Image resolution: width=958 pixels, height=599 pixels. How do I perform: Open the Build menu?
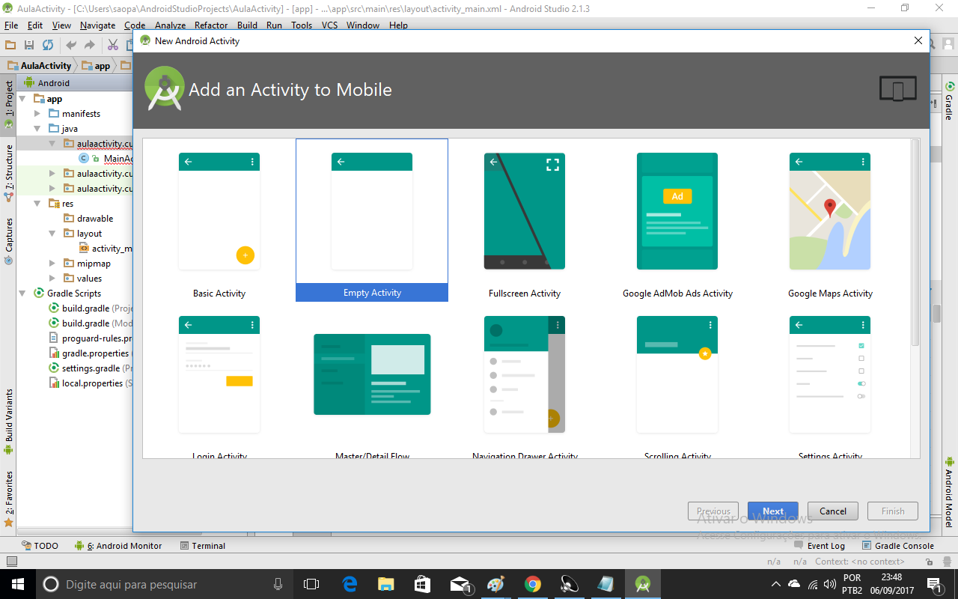pyautogui.click(x=247, y=25)
